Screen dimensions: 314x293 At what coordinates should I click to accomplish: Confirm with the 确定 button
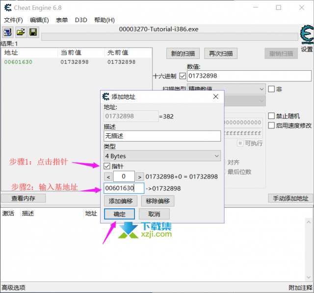(x=119, y=214)
